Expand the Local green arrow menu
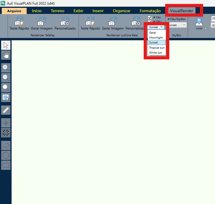 [205, 28]
